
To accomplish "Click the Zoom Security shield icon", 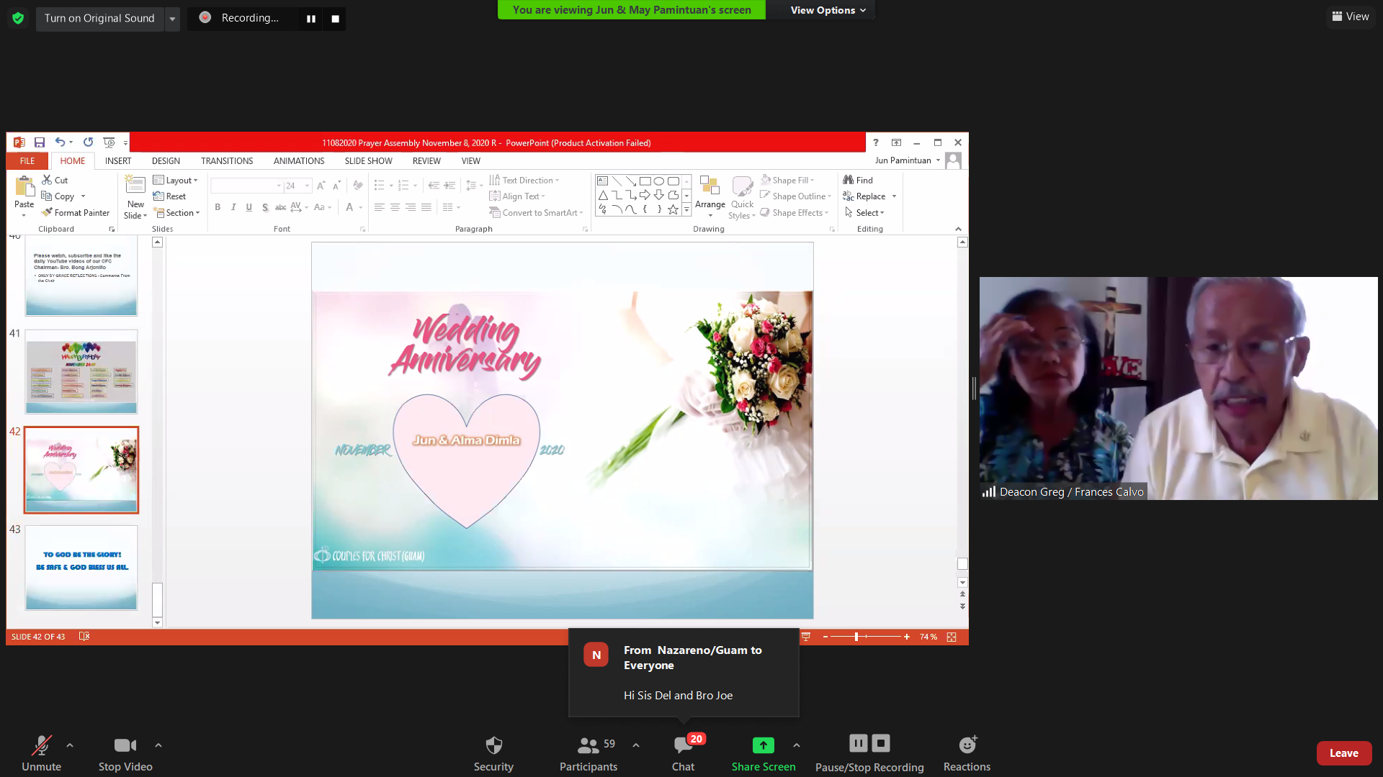I will [493, 745].
